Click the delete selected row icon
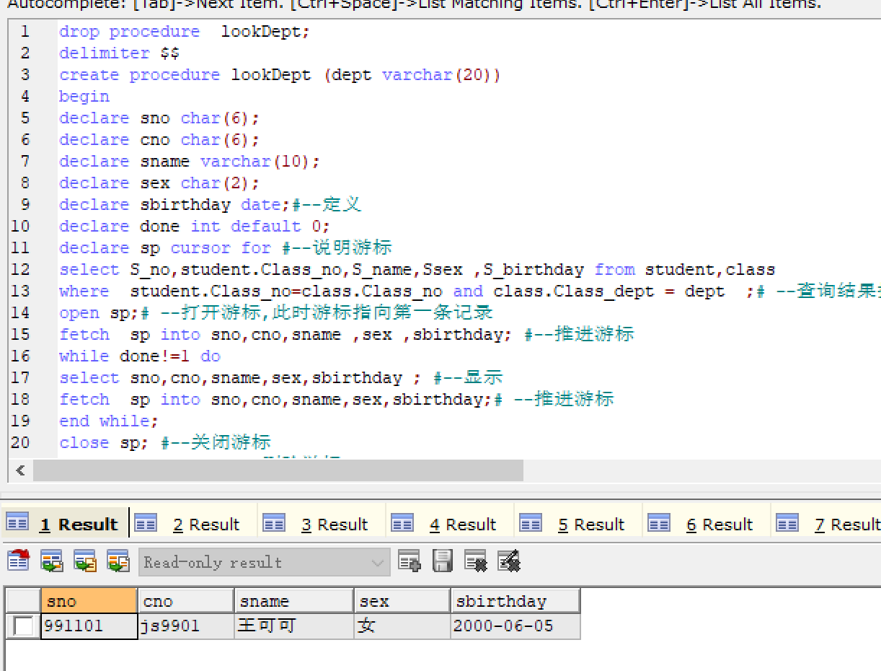 [476, 561]
